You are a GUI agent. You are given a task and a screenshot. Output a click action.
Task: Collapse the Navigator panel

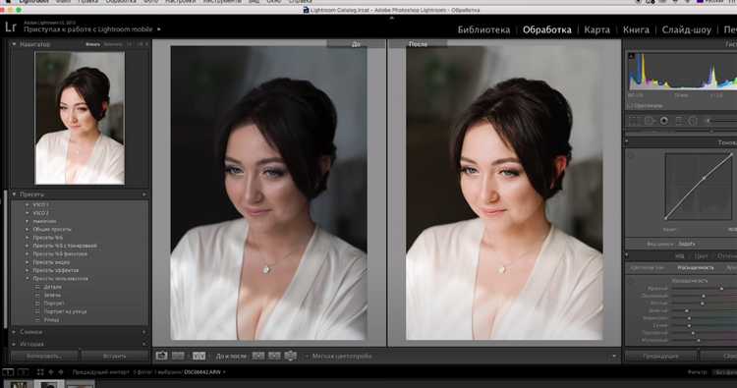point(14,44)
